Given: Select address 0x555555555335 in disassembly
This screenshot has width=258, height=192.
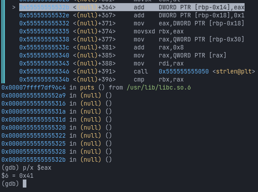Looking at the screenshot, I should click(x=44, y=32).
